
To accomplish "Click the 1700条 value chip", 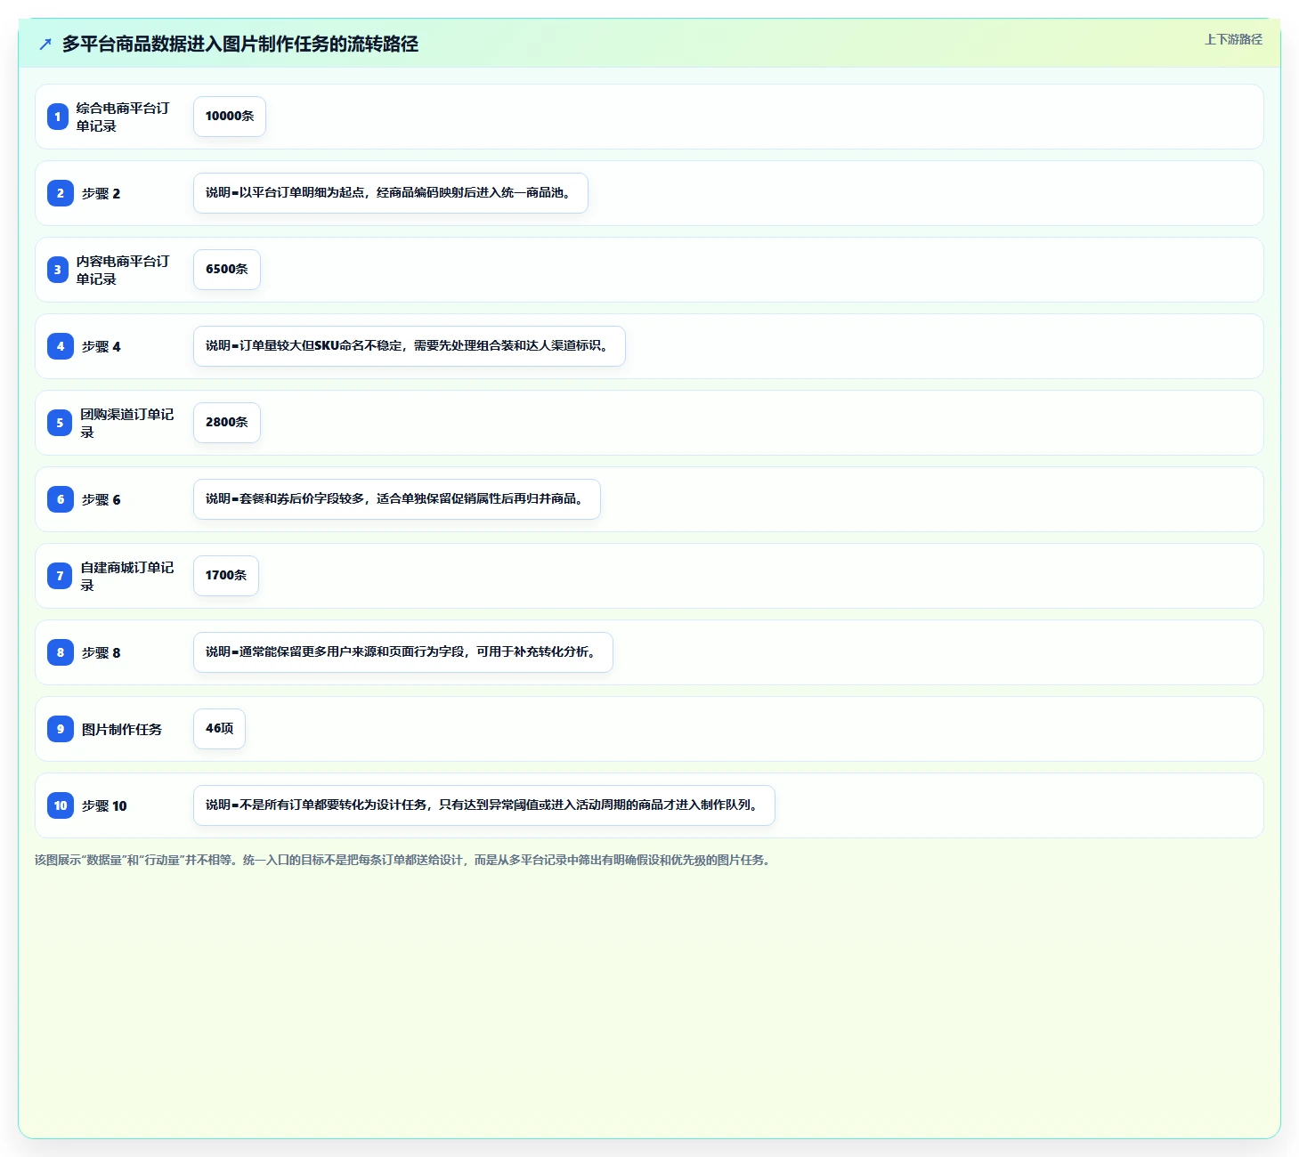I will (226, 576).
